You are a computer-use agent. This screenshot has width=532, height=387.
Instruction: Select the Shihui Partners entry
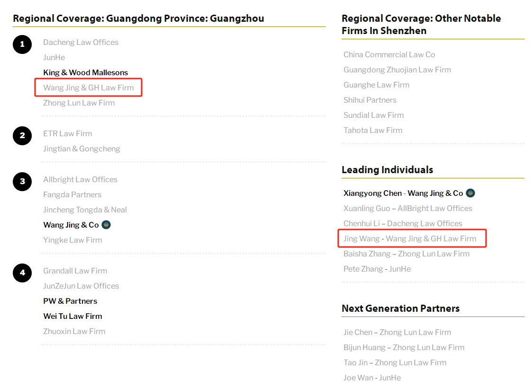pyautogui.click(x=370, y=100)
